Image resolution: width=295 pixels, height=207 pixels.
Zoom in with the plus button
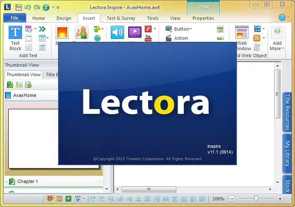pos(280,199)
